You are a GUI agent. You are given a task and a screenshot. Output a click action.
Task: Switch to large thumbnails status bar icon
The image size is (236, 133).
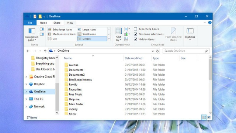[209, 117]
